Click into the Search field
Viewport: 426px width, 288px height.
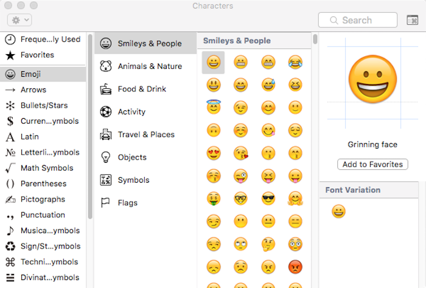(358, 20)
